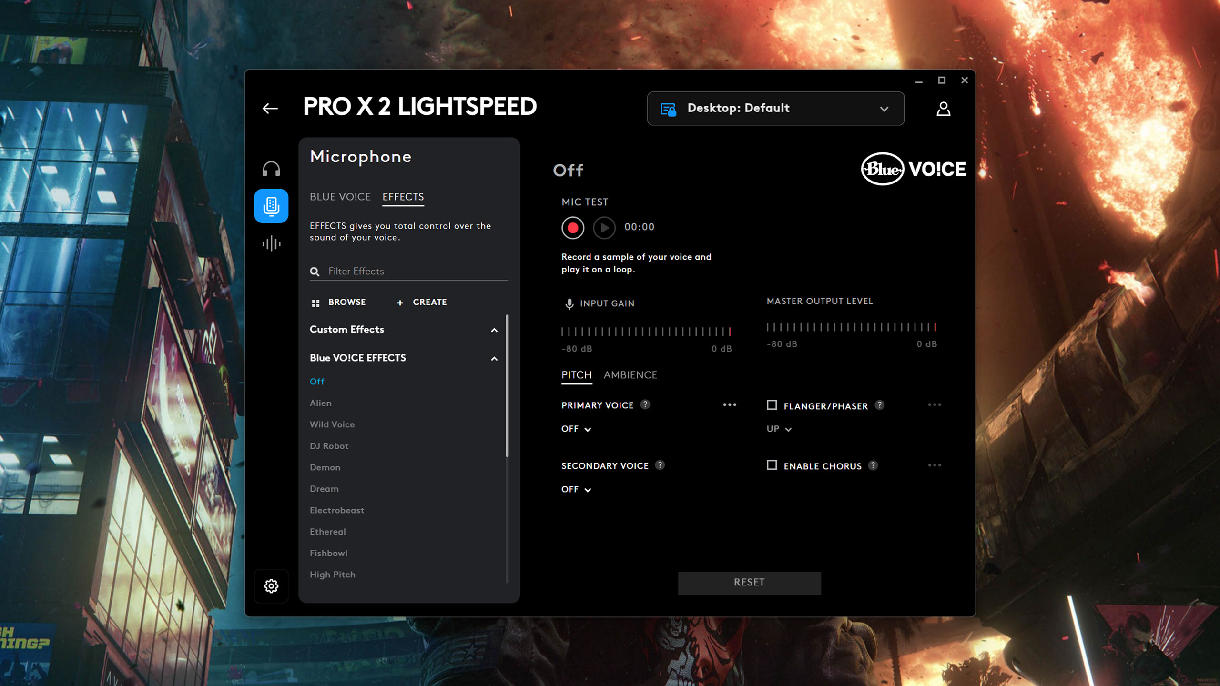Start mic test recording with red button

click(x=572, y=228)
